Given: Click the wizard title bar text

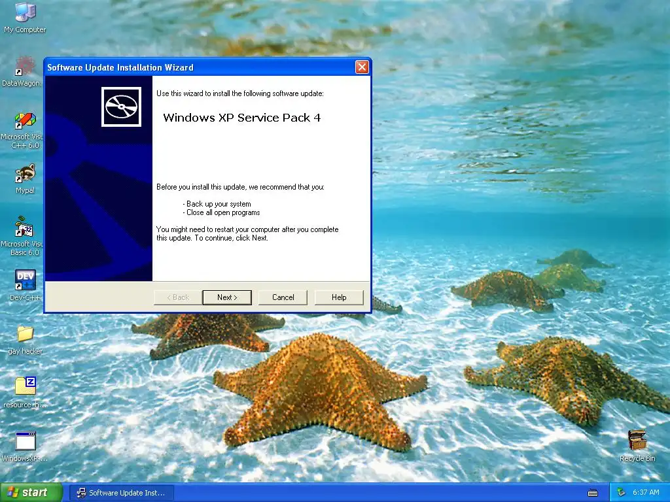Looking at the screenshot, I should coord(120,67).
